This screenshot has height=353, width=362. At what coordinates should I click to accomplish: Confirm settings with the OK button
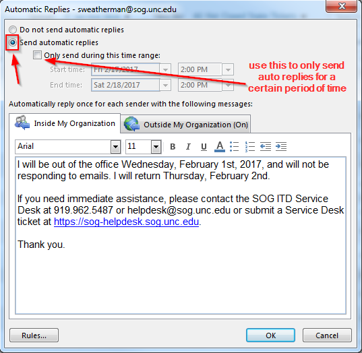point(270,335)
